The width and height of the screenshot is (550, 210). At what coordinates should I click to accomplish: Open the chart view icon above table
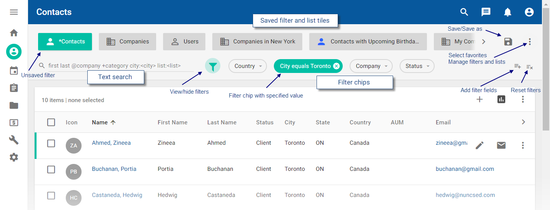501,99
